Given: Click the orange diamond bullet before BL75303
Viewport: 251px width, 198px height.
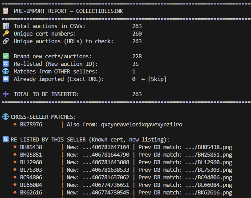Looking at the screenshot, I should pyautogui.click(x=15, y=170).
